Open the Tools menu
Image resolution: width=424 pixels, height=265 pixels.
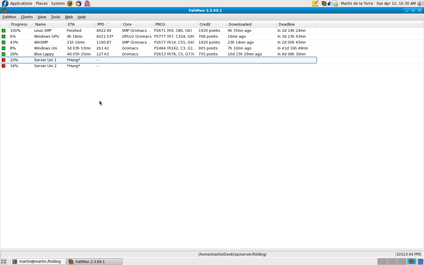click(x=55, y=17)
